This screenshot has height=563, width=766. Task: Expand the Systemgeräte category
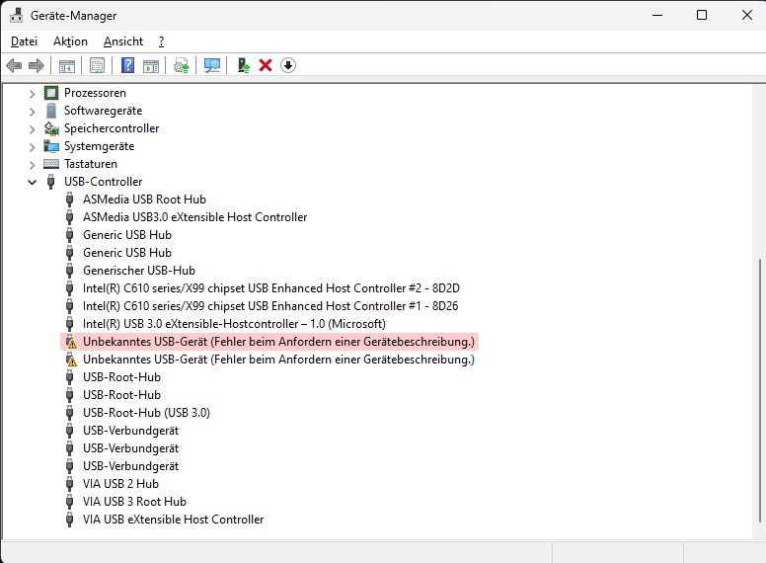pos(32,147)
